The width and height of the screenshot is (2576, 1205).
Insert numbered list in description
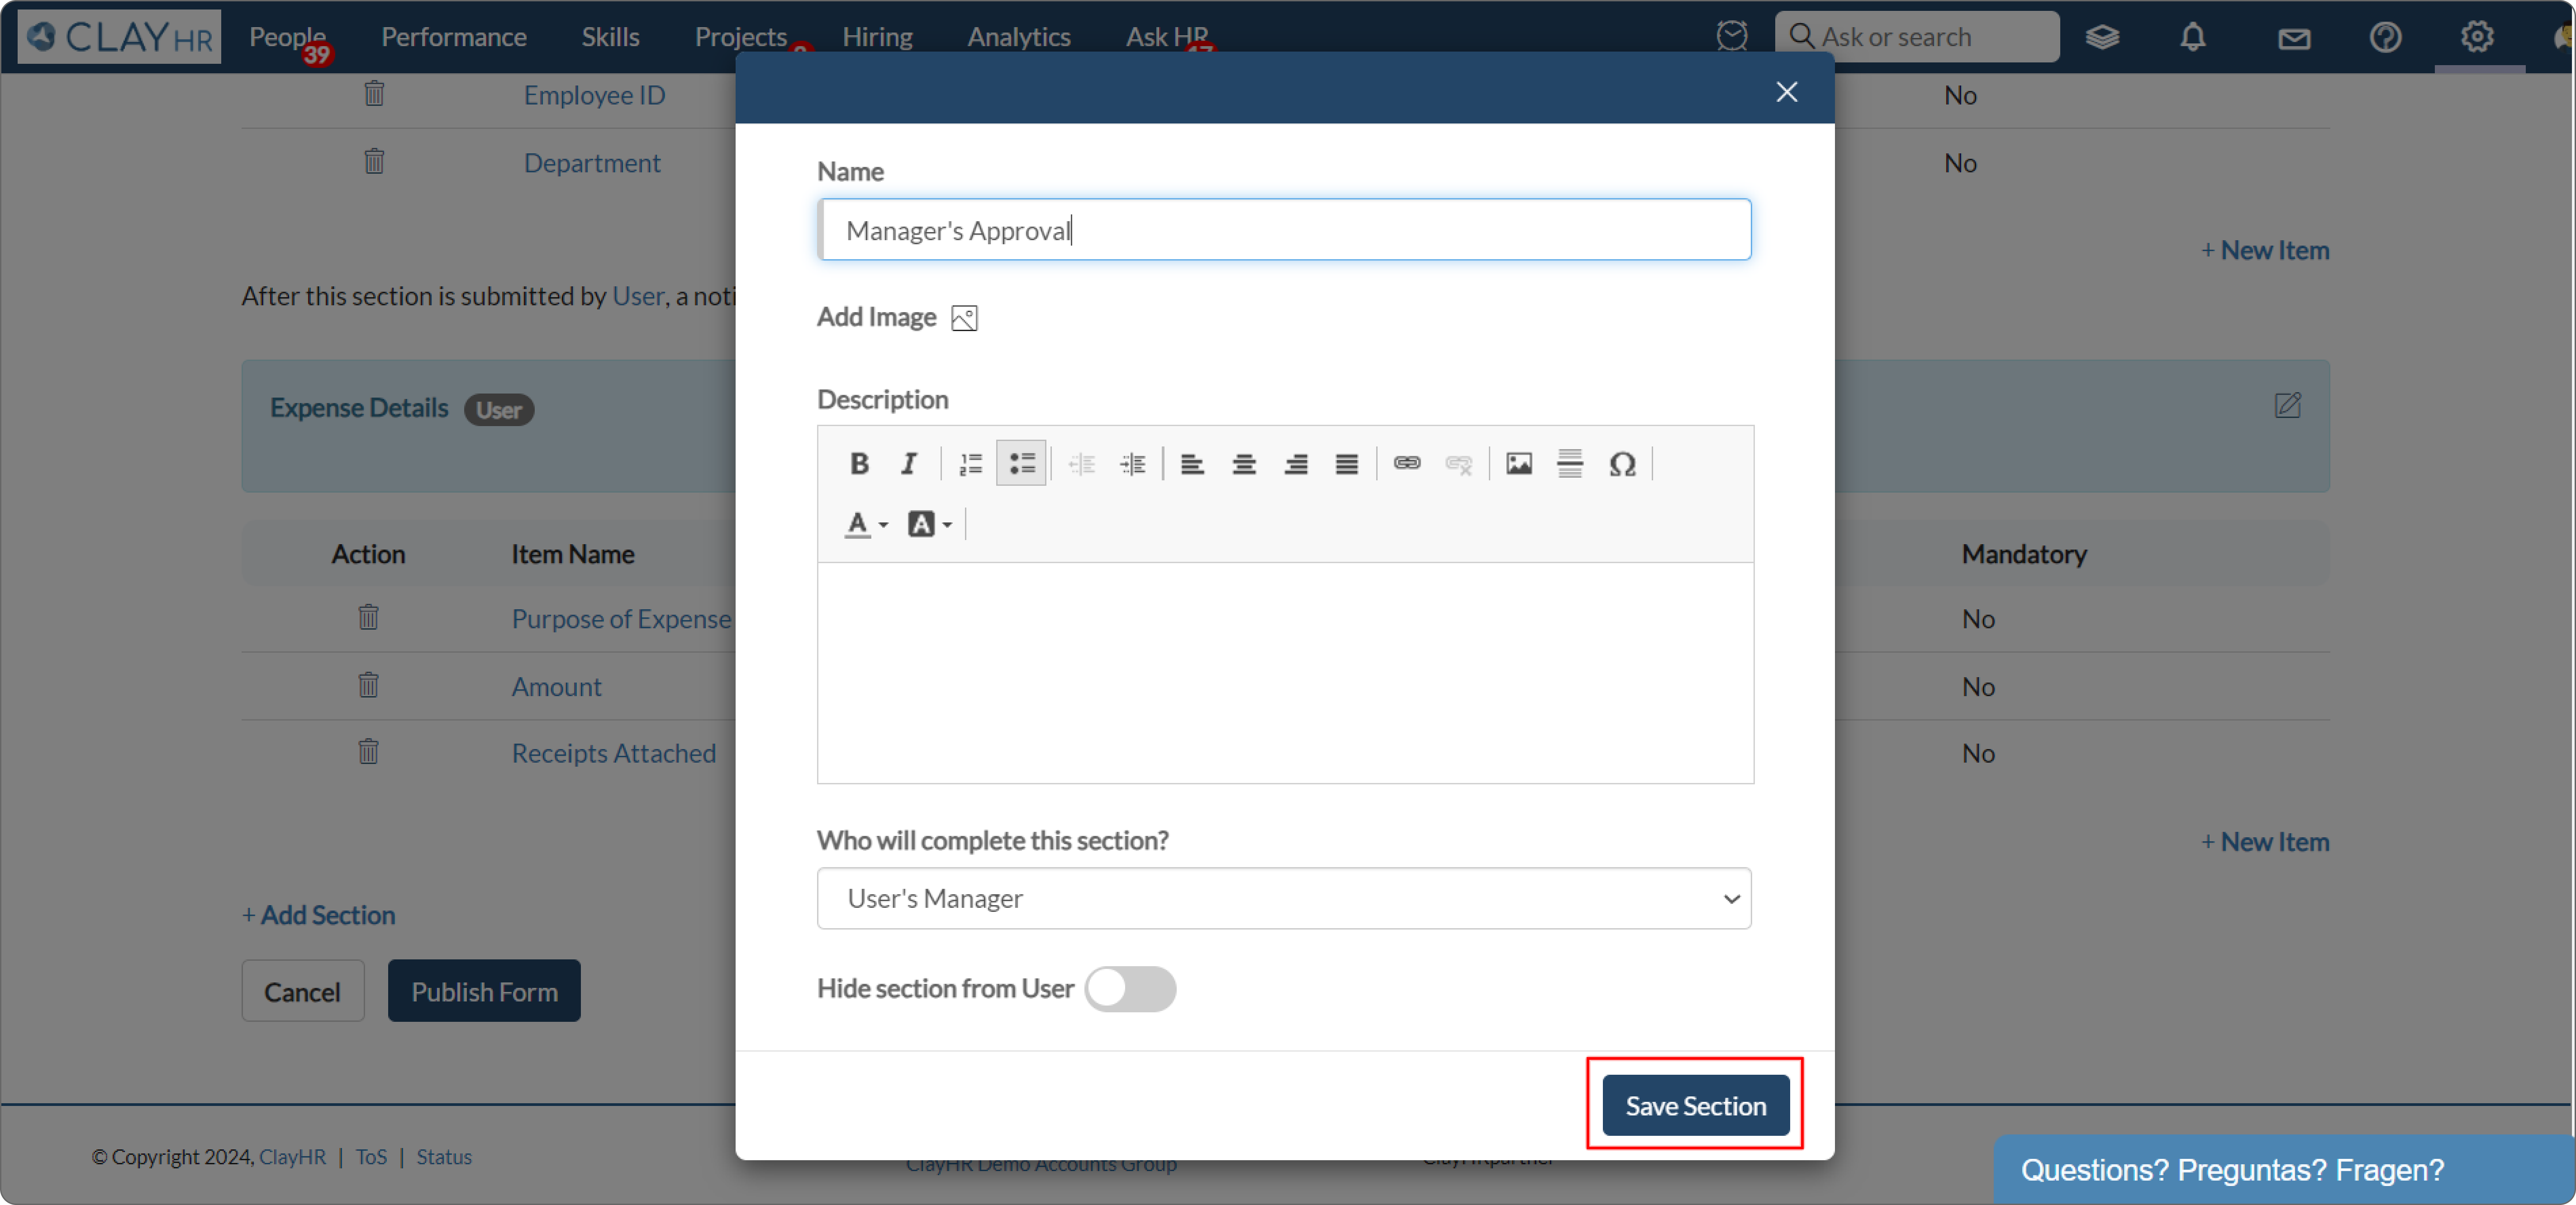point(970,464)
